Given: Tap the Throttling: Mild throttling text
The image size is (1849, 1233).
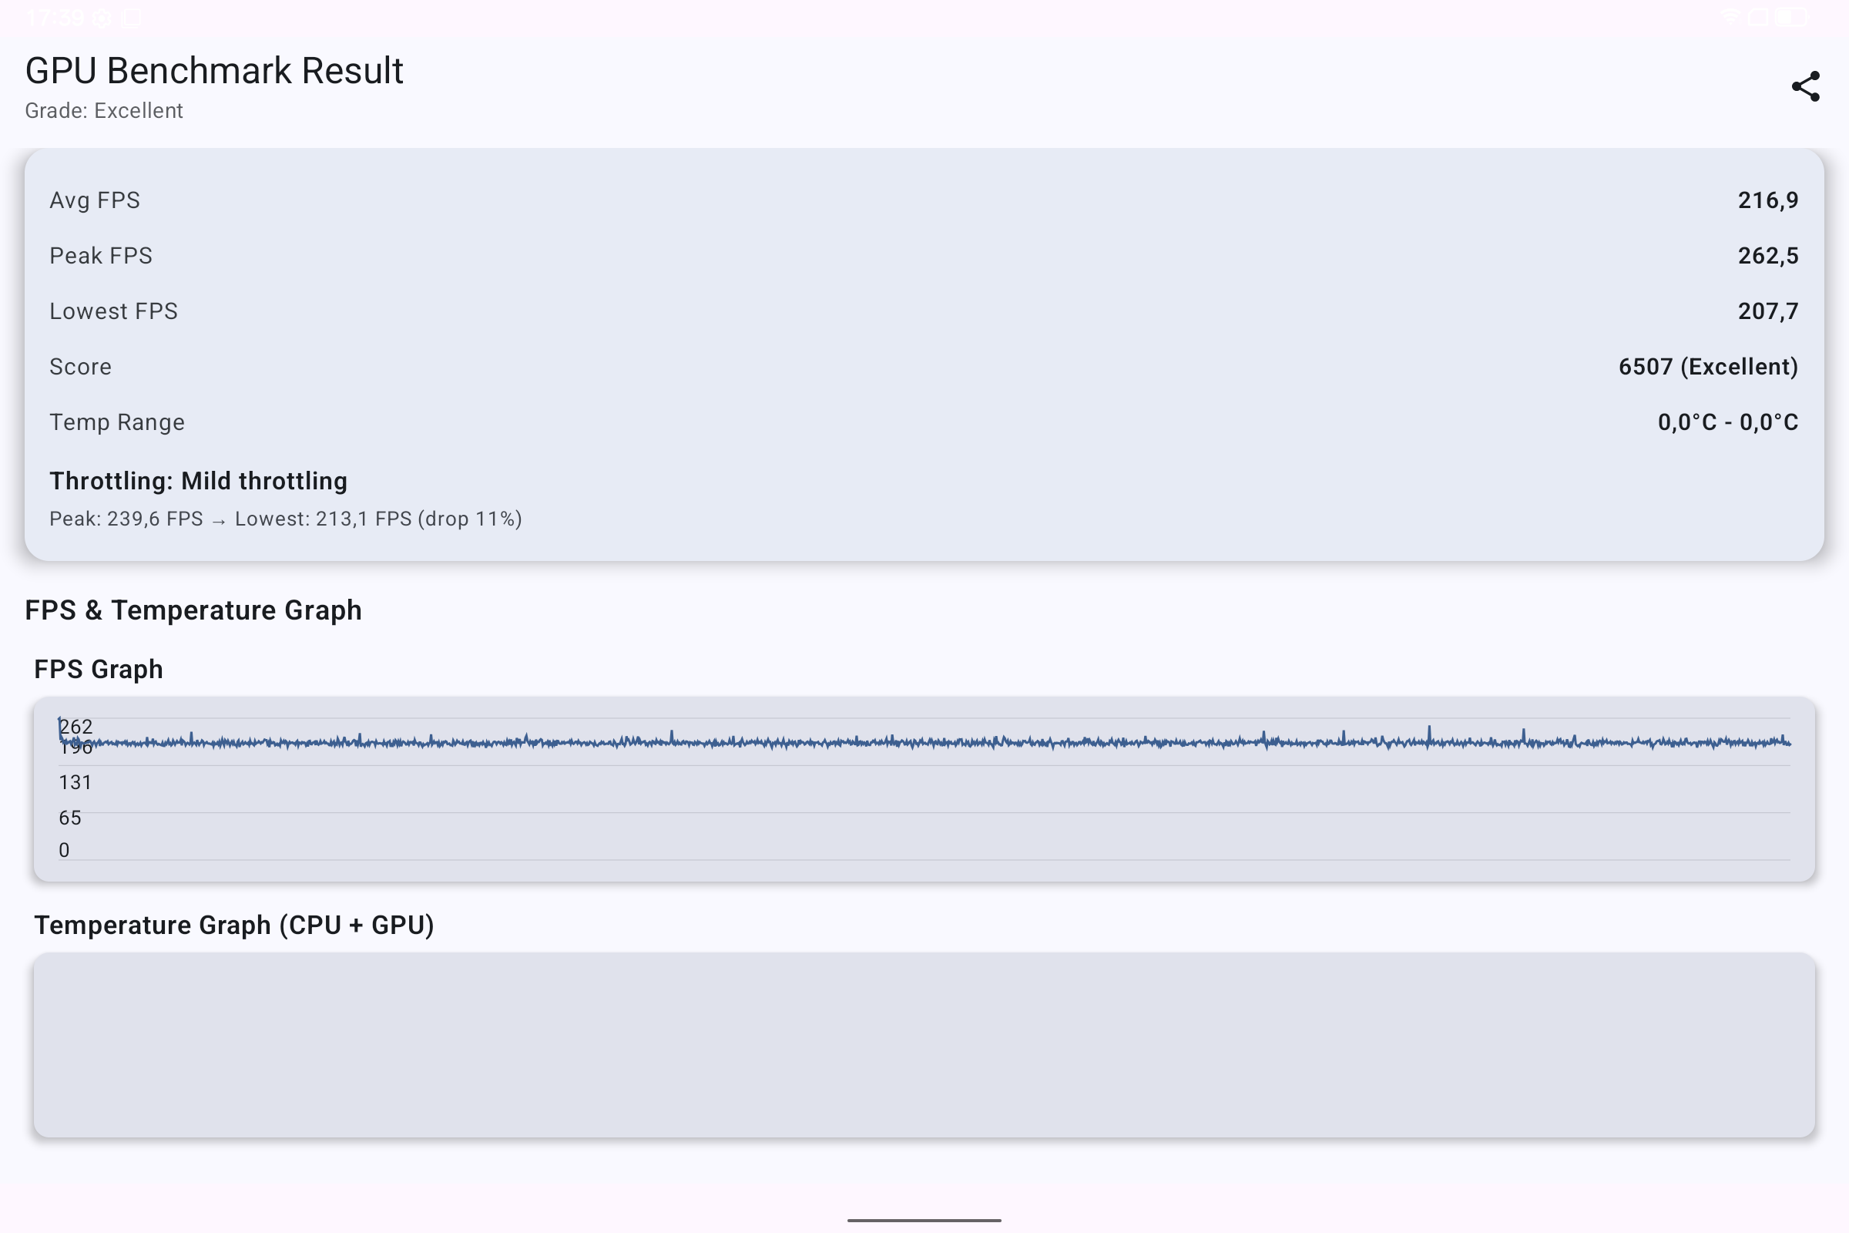Looking at the screenshot, I should click(x=198, y=480).
